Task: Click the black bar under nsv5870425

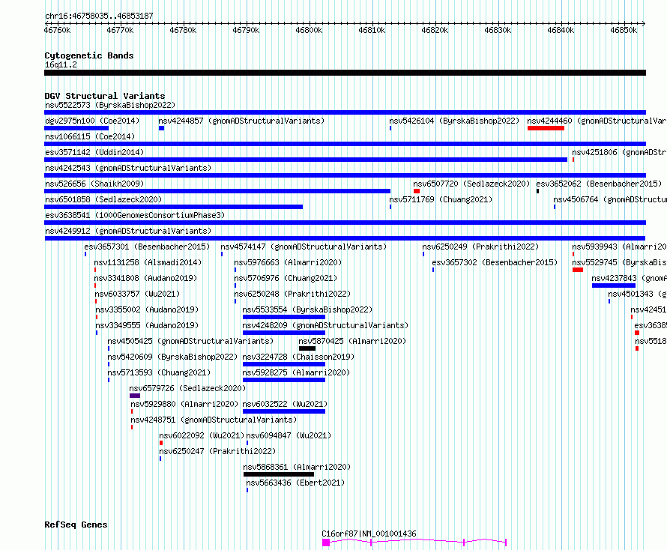Action: [x=307, y=348]
